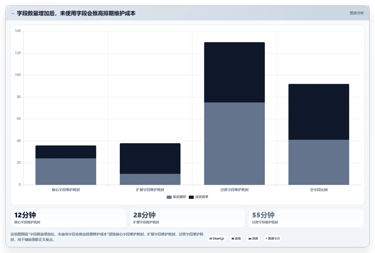This screenshot has height=253, width=375.
Task: Select the 12分钟 stat value
Action: click(x=25, y=215)
